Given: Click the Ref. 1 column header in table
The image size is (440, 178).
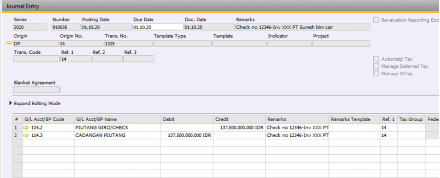Looking at the screenshot, I should pyautogui.click(x=389, y=119).
